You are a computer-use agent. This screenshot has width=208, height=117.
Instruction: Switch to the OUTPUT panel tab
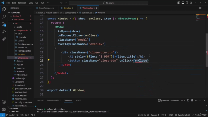[x=40, y=100]
